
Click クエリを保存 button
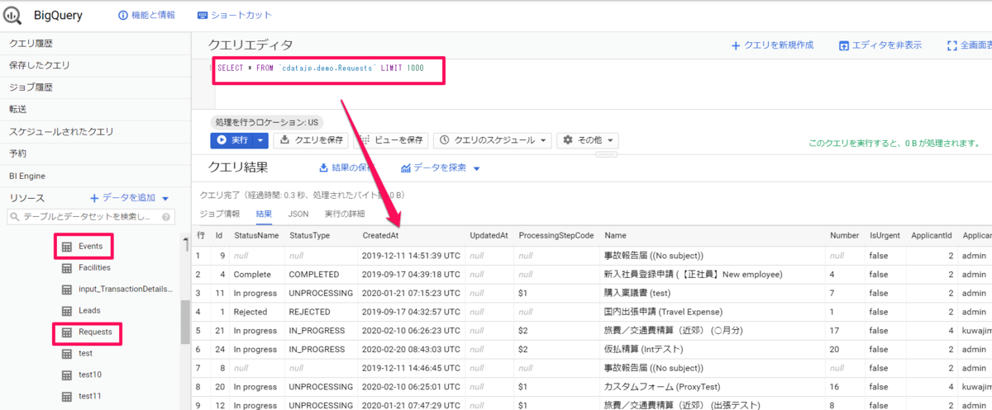coord(310,140)
